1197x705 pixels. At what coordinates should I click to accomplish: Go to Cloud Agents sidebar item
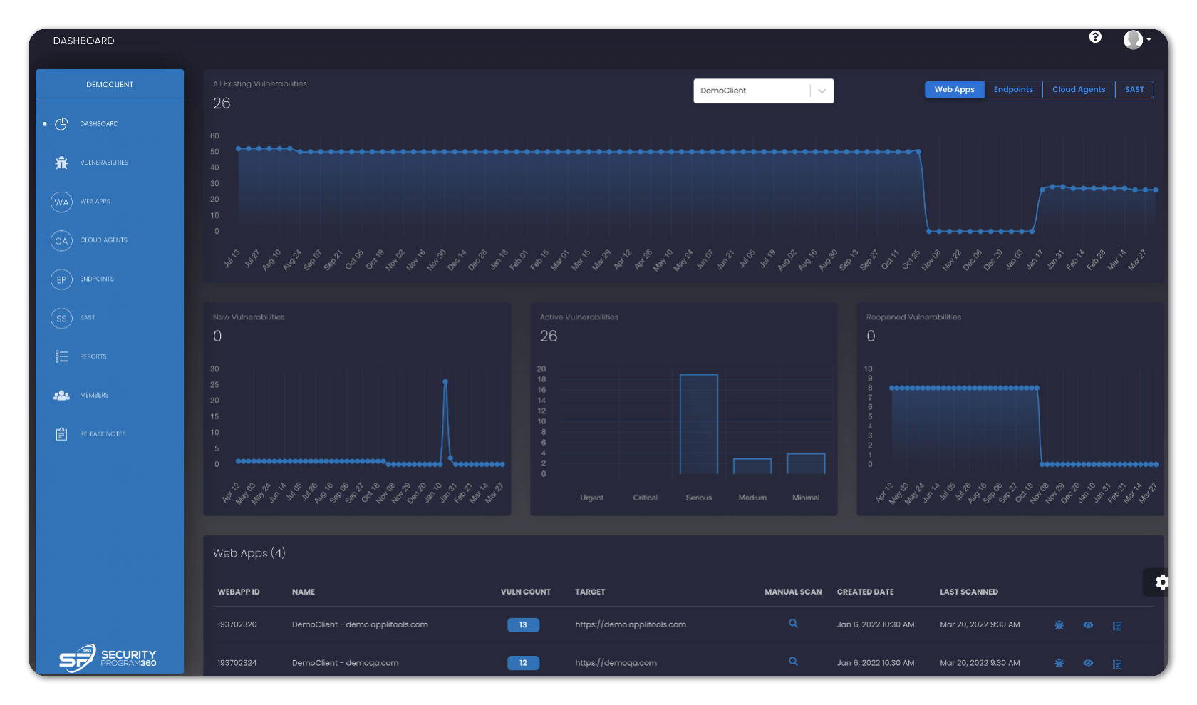pyautogui.click(x=103, y=240)
